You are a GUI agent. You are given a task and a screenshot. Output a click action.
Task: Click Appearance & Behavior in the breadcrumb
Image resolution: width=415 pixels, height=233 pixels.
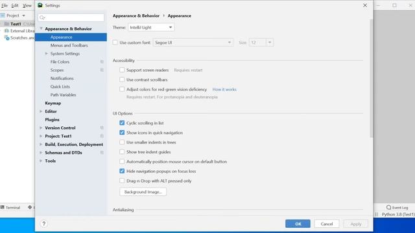point(136,16)
